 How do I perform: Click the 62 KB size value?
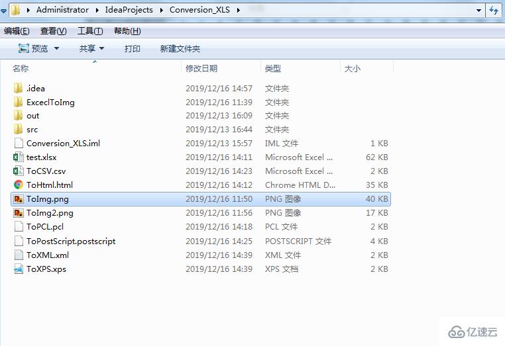click(377, 157)
